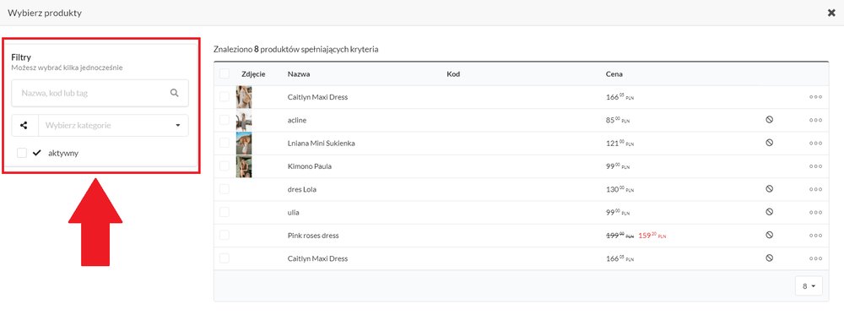Click the Filtry heading

[x=21, y=57]
